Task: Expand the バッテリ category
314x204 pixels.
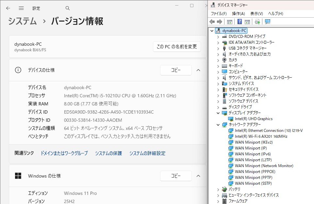Action: point(218,189)
